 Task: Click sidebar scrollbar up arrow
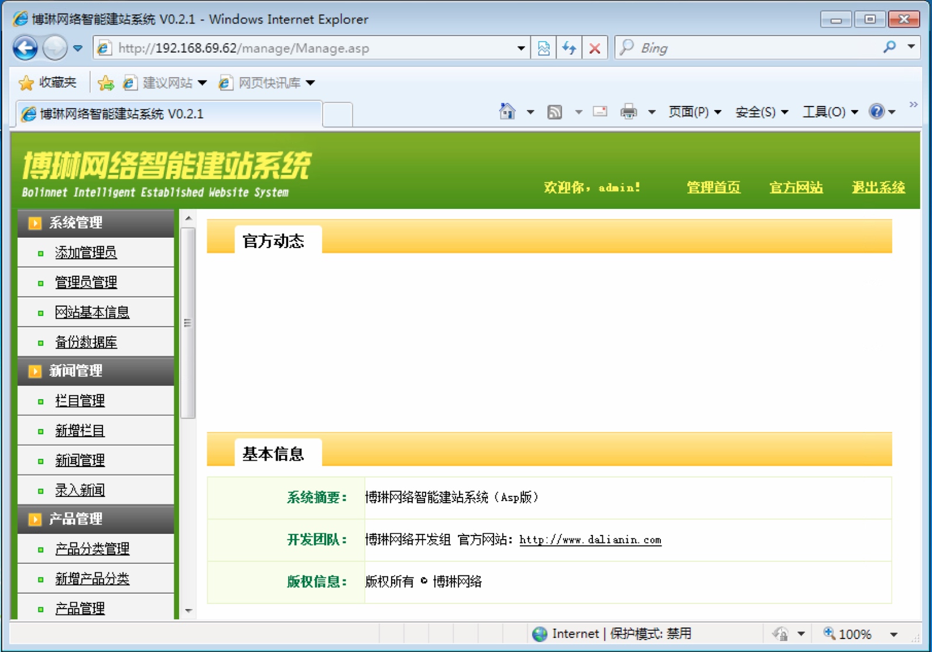pos(188,218)
